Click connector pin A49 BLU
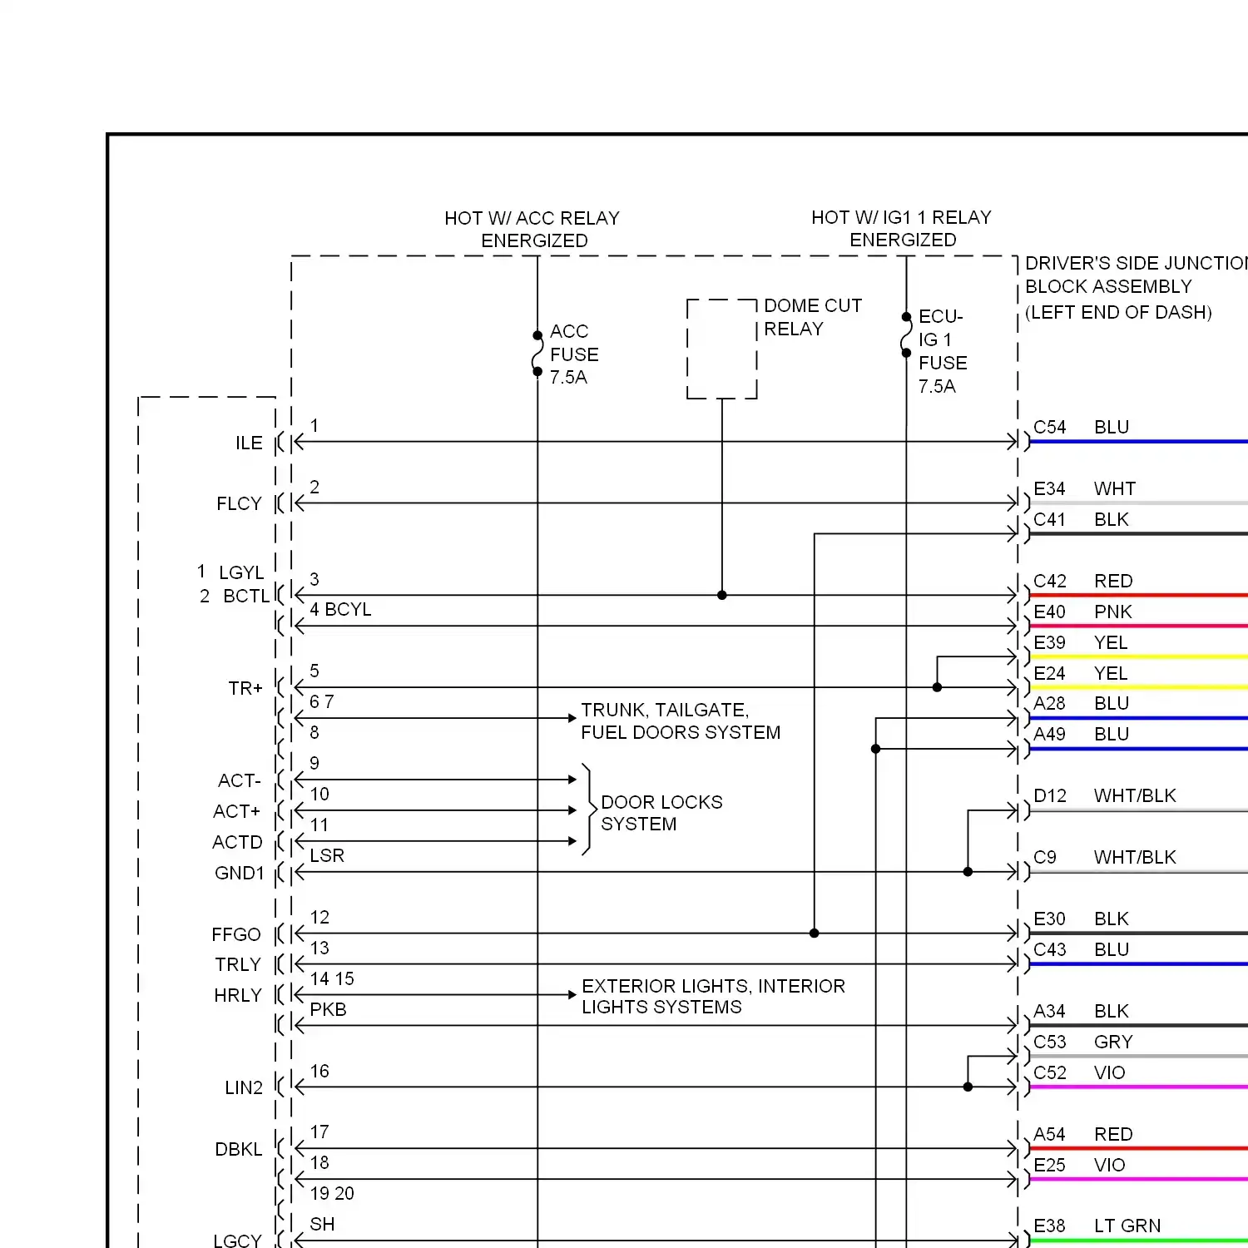Image resolution: width=1248 pixels, height=1248 pixels. [x=1082, y=734]
